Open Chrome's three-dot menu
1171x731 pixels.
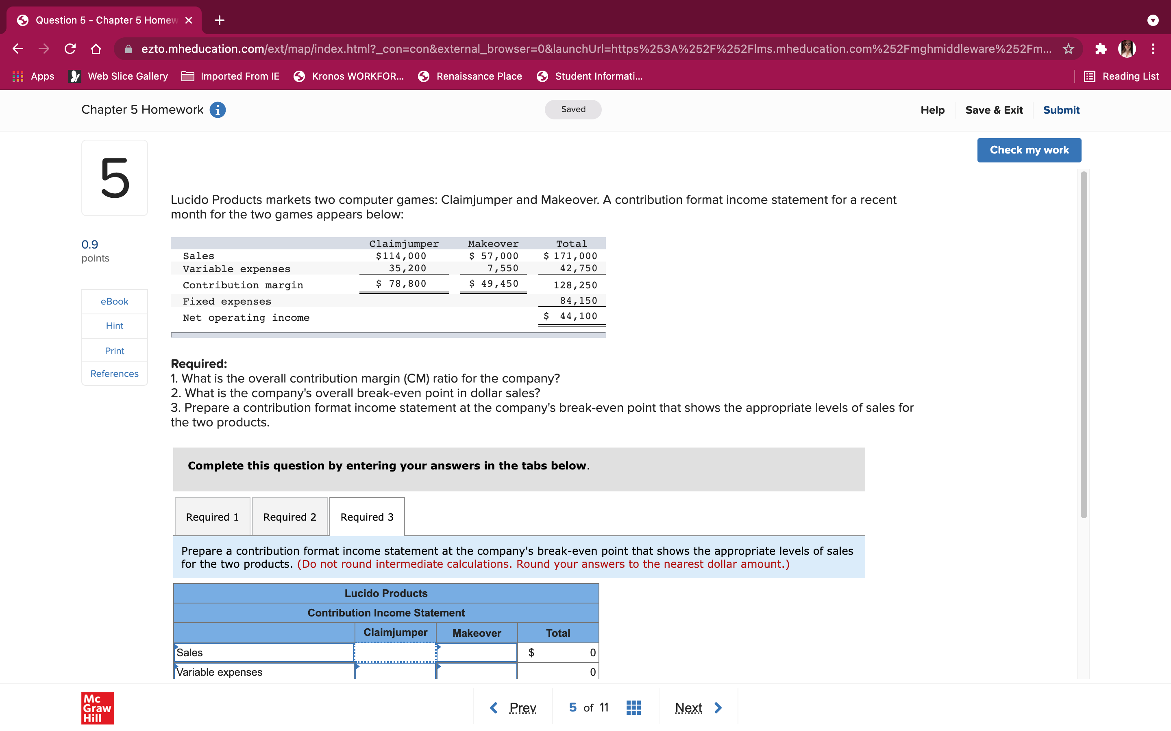pos(1153,48)
